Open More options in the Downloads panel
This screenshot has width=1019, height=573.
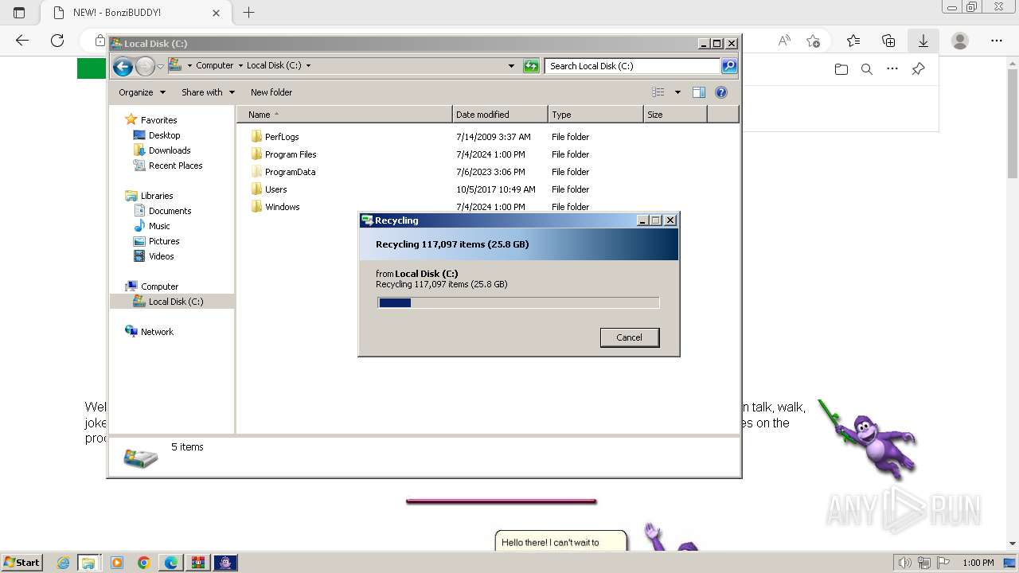coord(892,69)
